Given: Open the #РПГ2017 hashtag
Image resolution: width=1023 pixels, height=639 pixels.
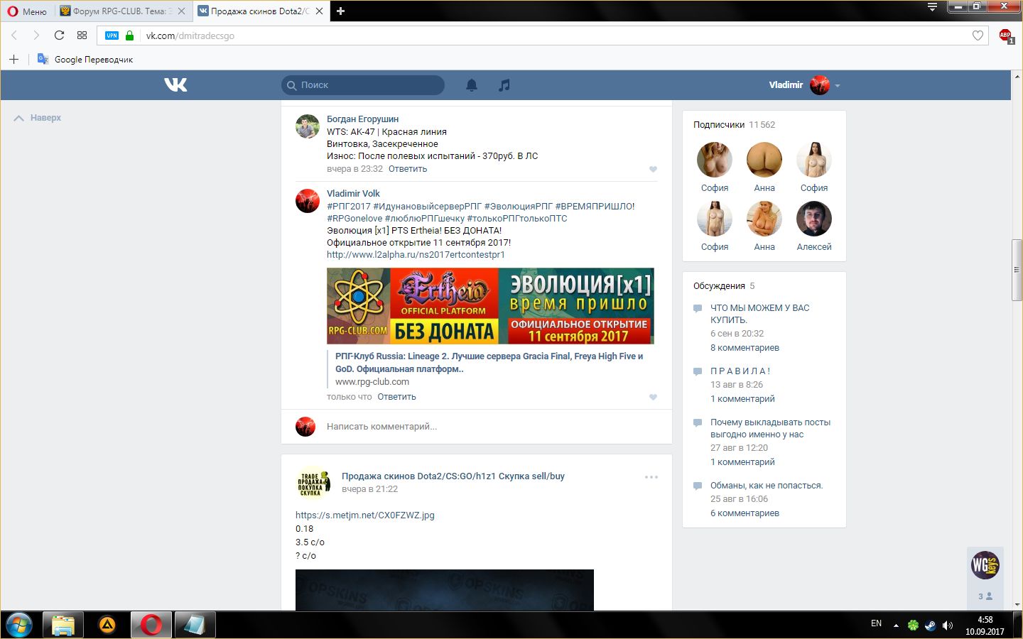Looking at the screenshot, I should pos(349,207).
